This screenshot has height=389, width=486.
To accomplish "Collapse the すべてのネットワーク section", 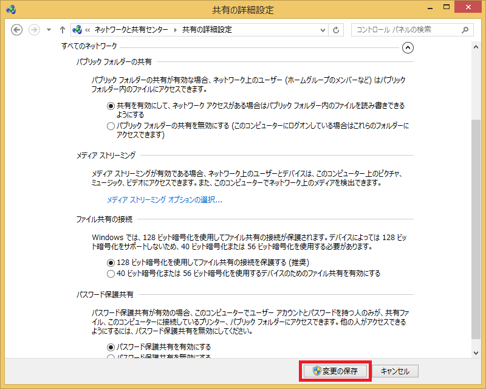I will [x=408, y=47].
